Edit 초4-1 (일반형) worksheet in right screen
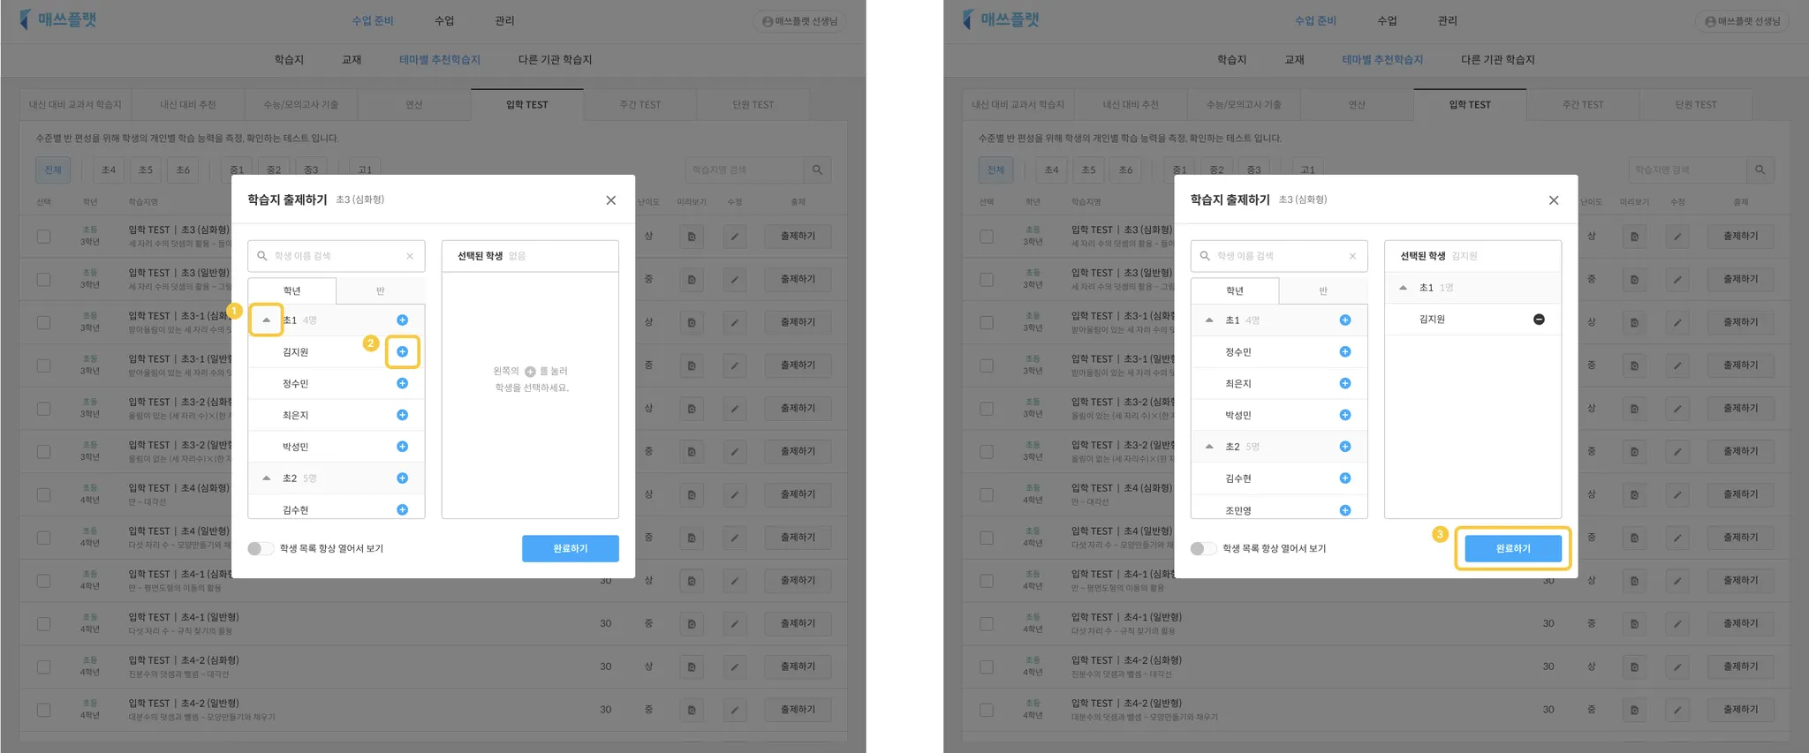Screen dimensions: 1809x753 click(x=1677, y=623)
